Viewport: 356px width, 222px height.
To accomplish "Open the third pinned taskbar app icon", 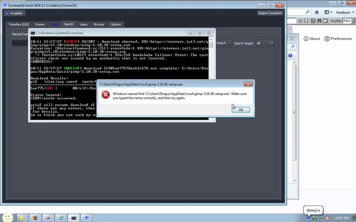I will pyautogui.click(x=48, y=218).
